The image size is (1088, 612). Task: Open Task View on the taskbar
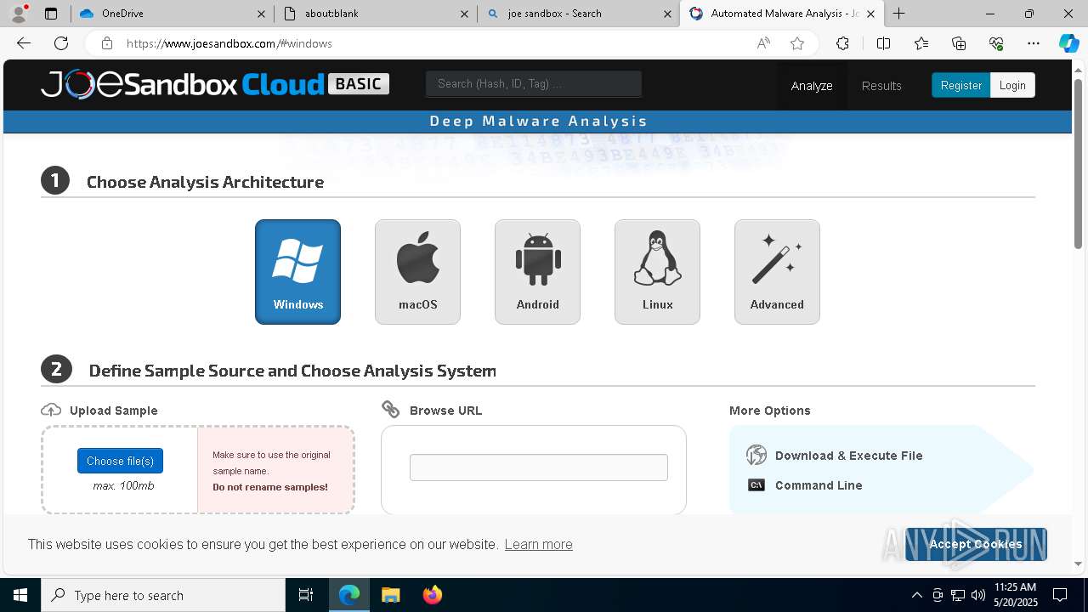(x=306, y=595)
